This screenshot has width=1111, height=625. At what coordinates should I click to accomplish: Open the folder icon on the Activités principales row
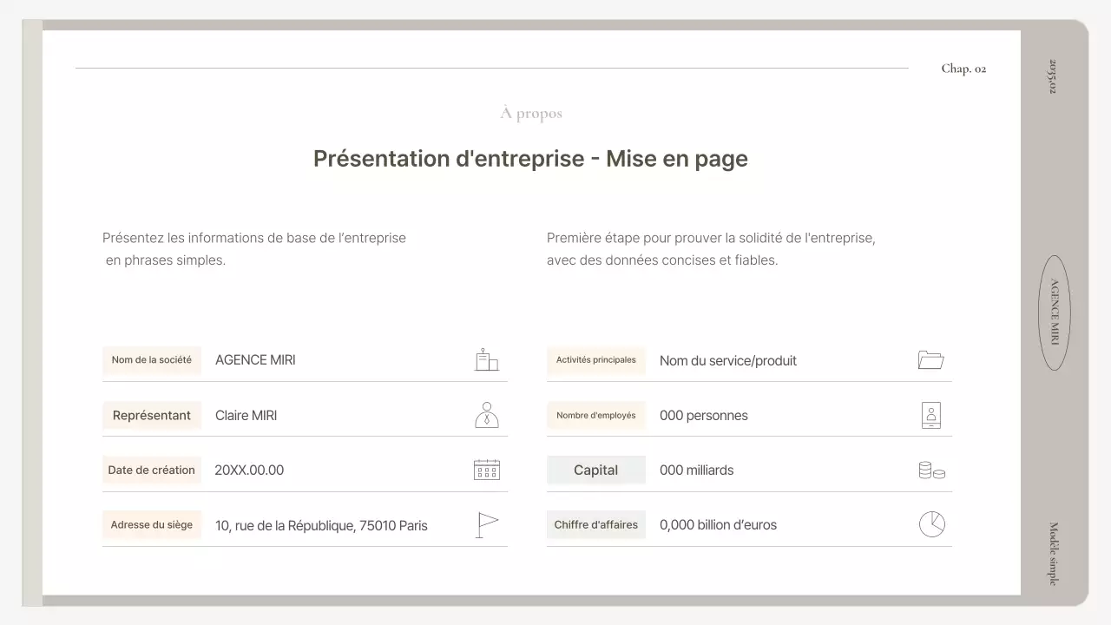[x=930, y=359]
